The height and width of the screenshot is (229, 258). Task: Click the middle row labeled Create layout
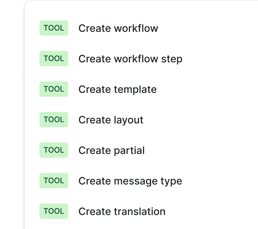(x=111, y=120)
